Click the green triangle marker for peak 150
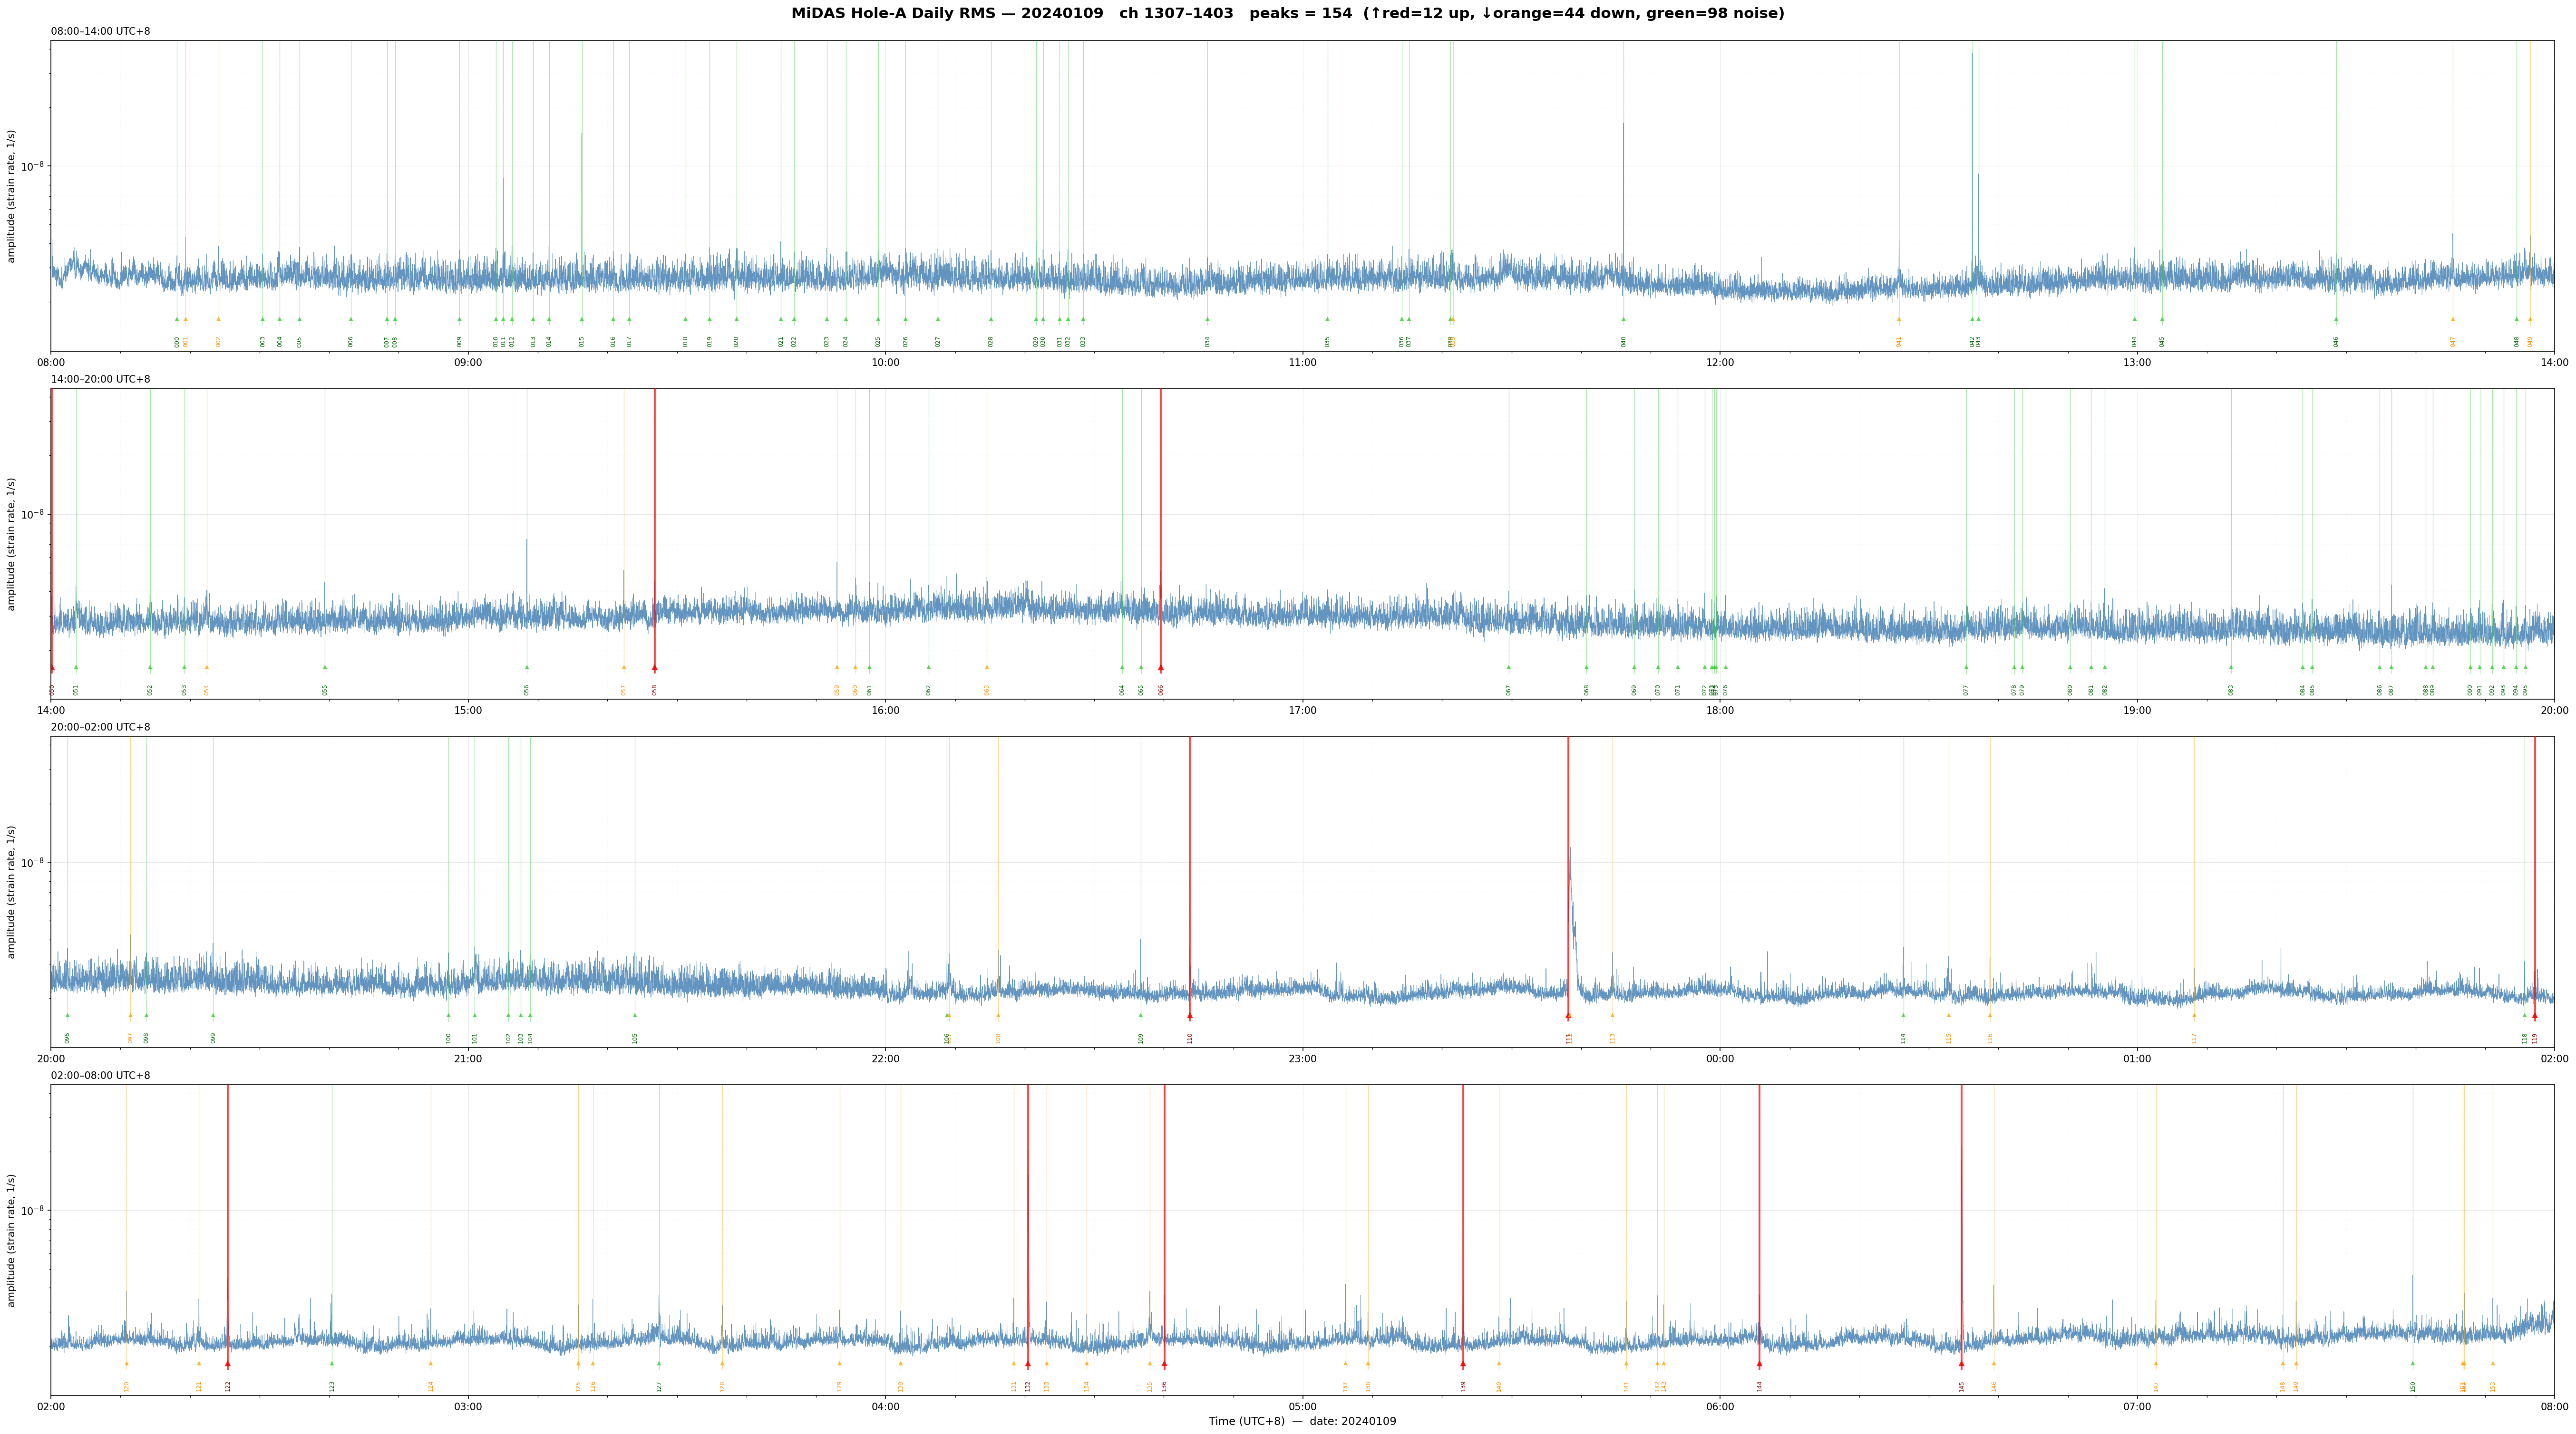The width and height of the screenshot is (2576, 1434). coord(2413,1363)
